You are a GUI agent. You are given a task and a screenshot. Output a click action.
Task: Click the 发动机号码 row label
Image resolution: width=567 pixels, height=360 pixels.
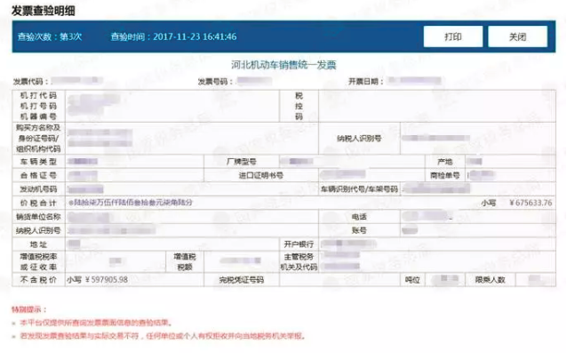pos(37,189)
